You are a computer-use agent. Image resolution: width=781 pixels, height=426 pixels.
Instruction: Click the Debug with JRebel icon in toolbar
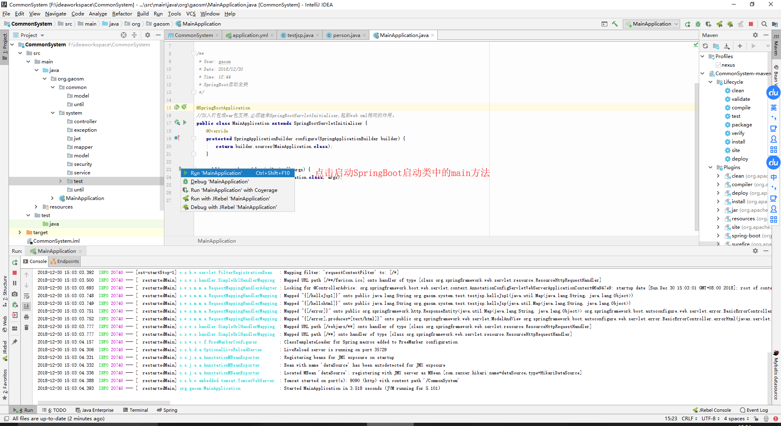pyautogui.click(x=730, y=24)
